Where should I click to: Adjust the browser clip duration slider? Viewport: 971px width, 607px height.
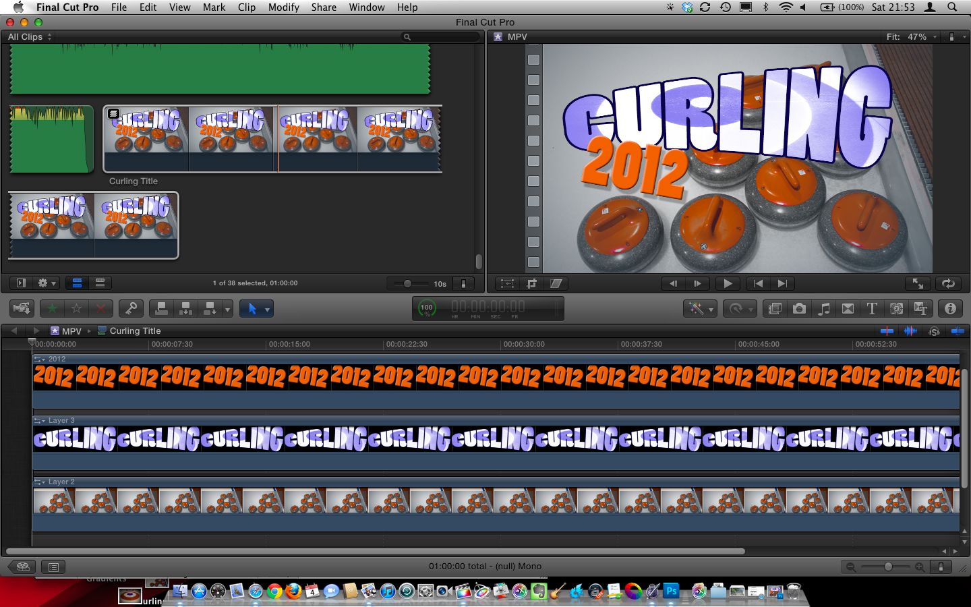point(408,284)
